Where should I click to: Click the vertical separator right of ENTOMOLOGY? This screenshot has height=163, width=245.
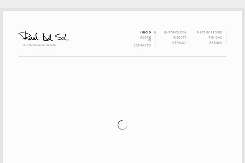pos(191,37)
